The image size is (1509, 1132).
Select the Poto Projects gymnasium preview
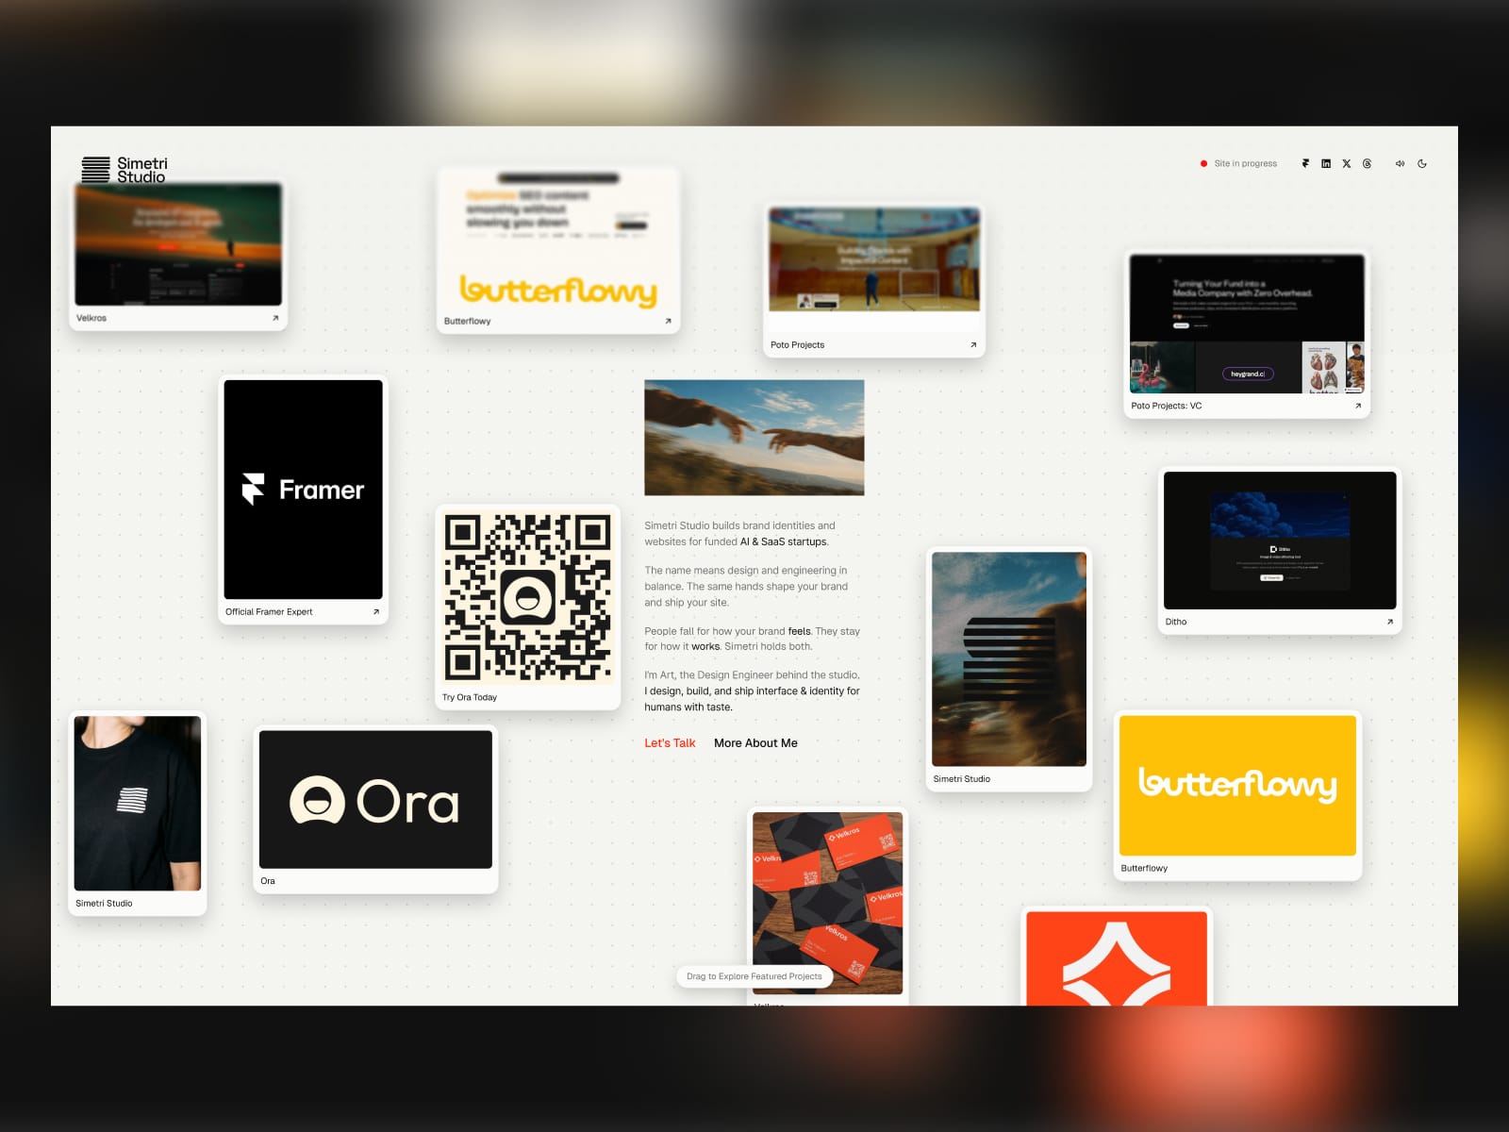pos(874,260)
